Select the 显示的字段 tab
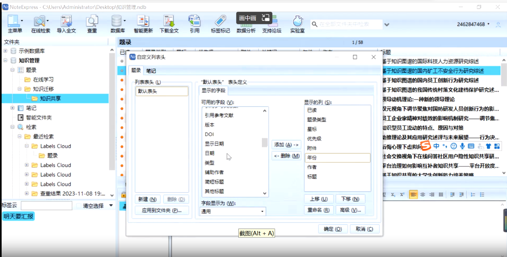Image resolution: width=507 pixels, height=257 pixels. pyautogui.click(x=214, y=90)
